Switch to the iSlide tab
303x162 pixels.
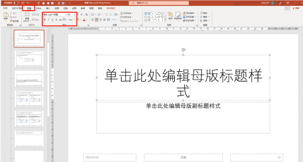[x=38, y=8]
